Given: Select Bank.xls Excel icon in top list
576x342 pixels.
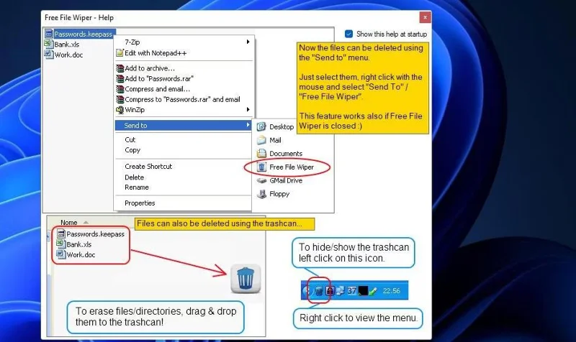Looking at the screenshot, I should 49,44.
